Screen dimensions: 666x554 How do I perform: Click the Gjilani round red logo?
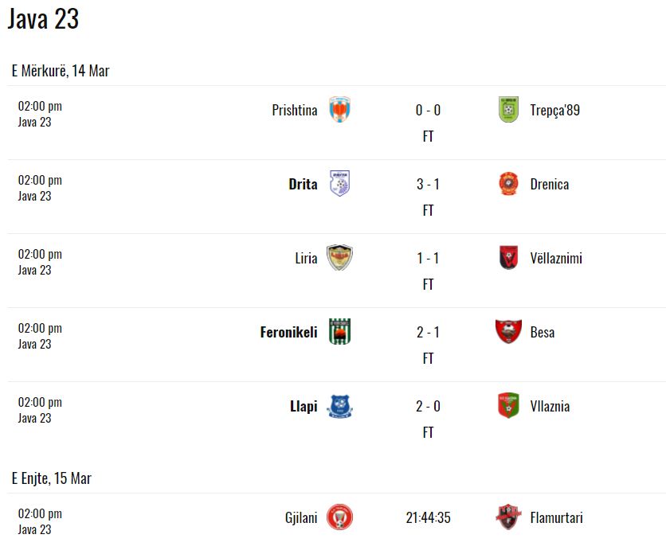click(340, 517)
